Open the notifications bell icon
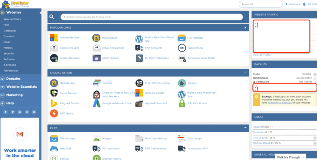This screenshot has width=317, height=160. coord(304,4)
